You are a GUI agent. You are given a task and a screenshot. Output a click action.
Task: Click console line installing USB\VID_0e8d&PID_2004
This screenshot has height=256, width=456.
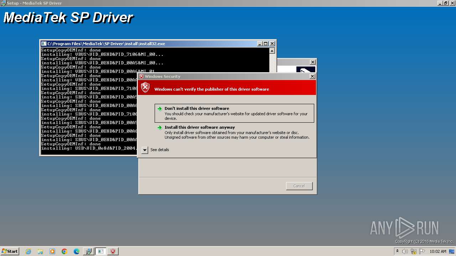89,148
